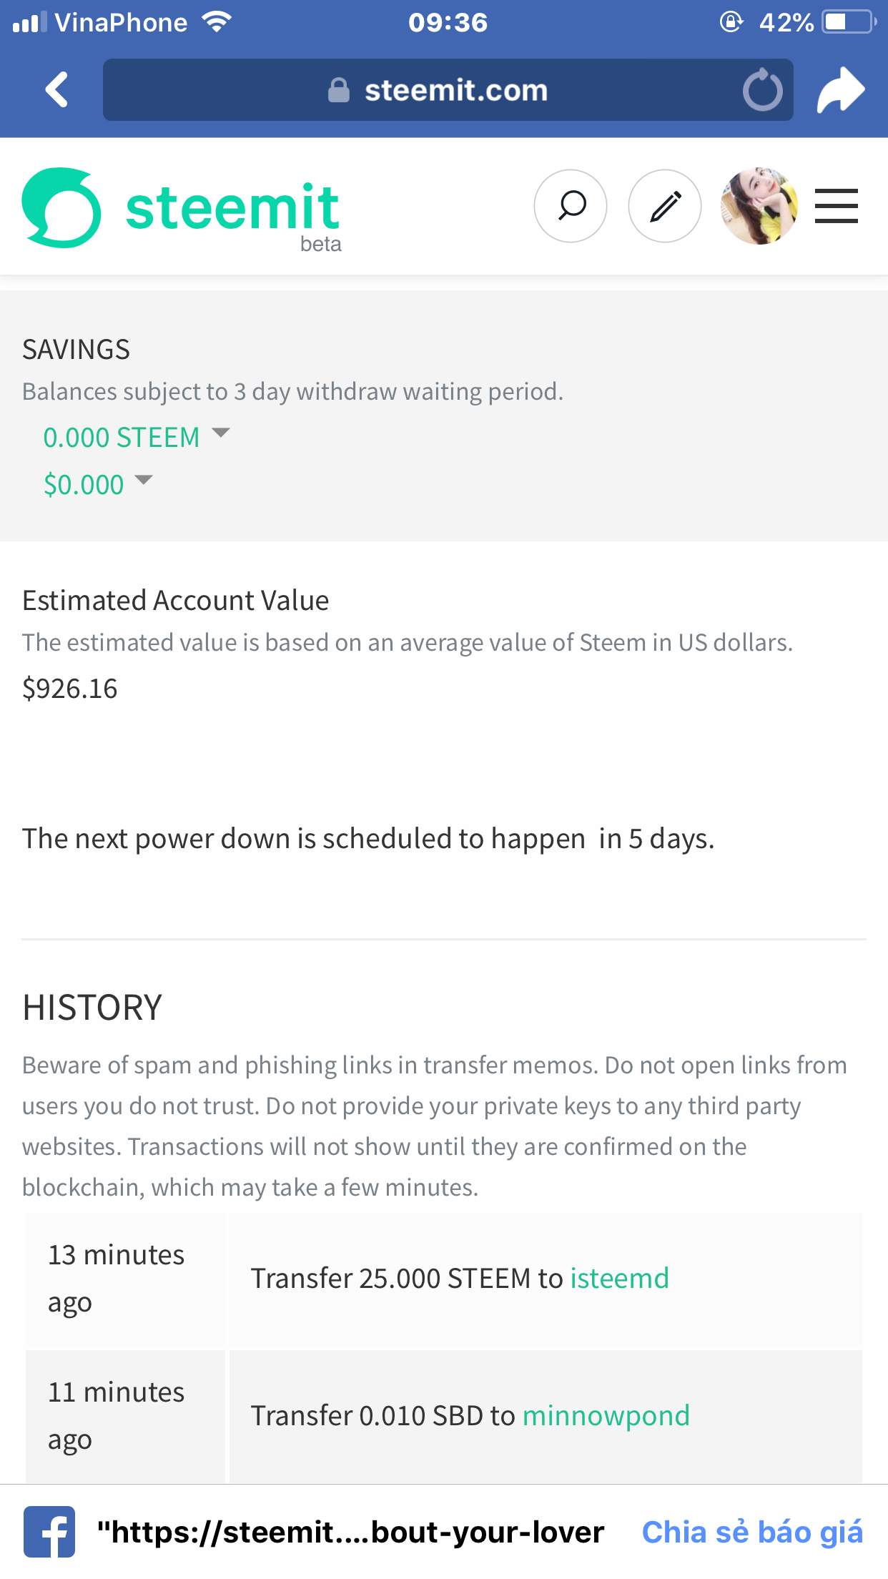Open the hamburger menu

[x=836, y=206]
